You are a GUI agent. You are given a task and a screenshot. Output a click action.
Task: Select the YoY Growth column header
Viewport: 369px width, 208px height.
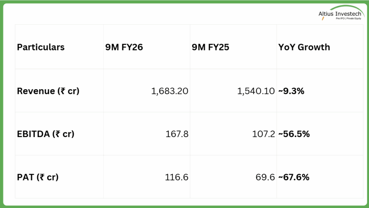[304, 47]
